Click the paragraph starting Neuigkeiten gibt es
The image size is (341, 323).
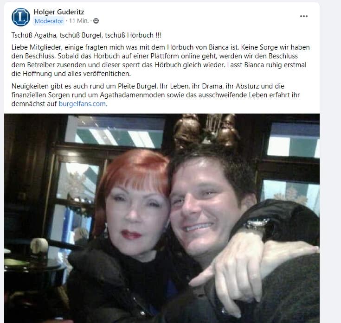point(155,95)
